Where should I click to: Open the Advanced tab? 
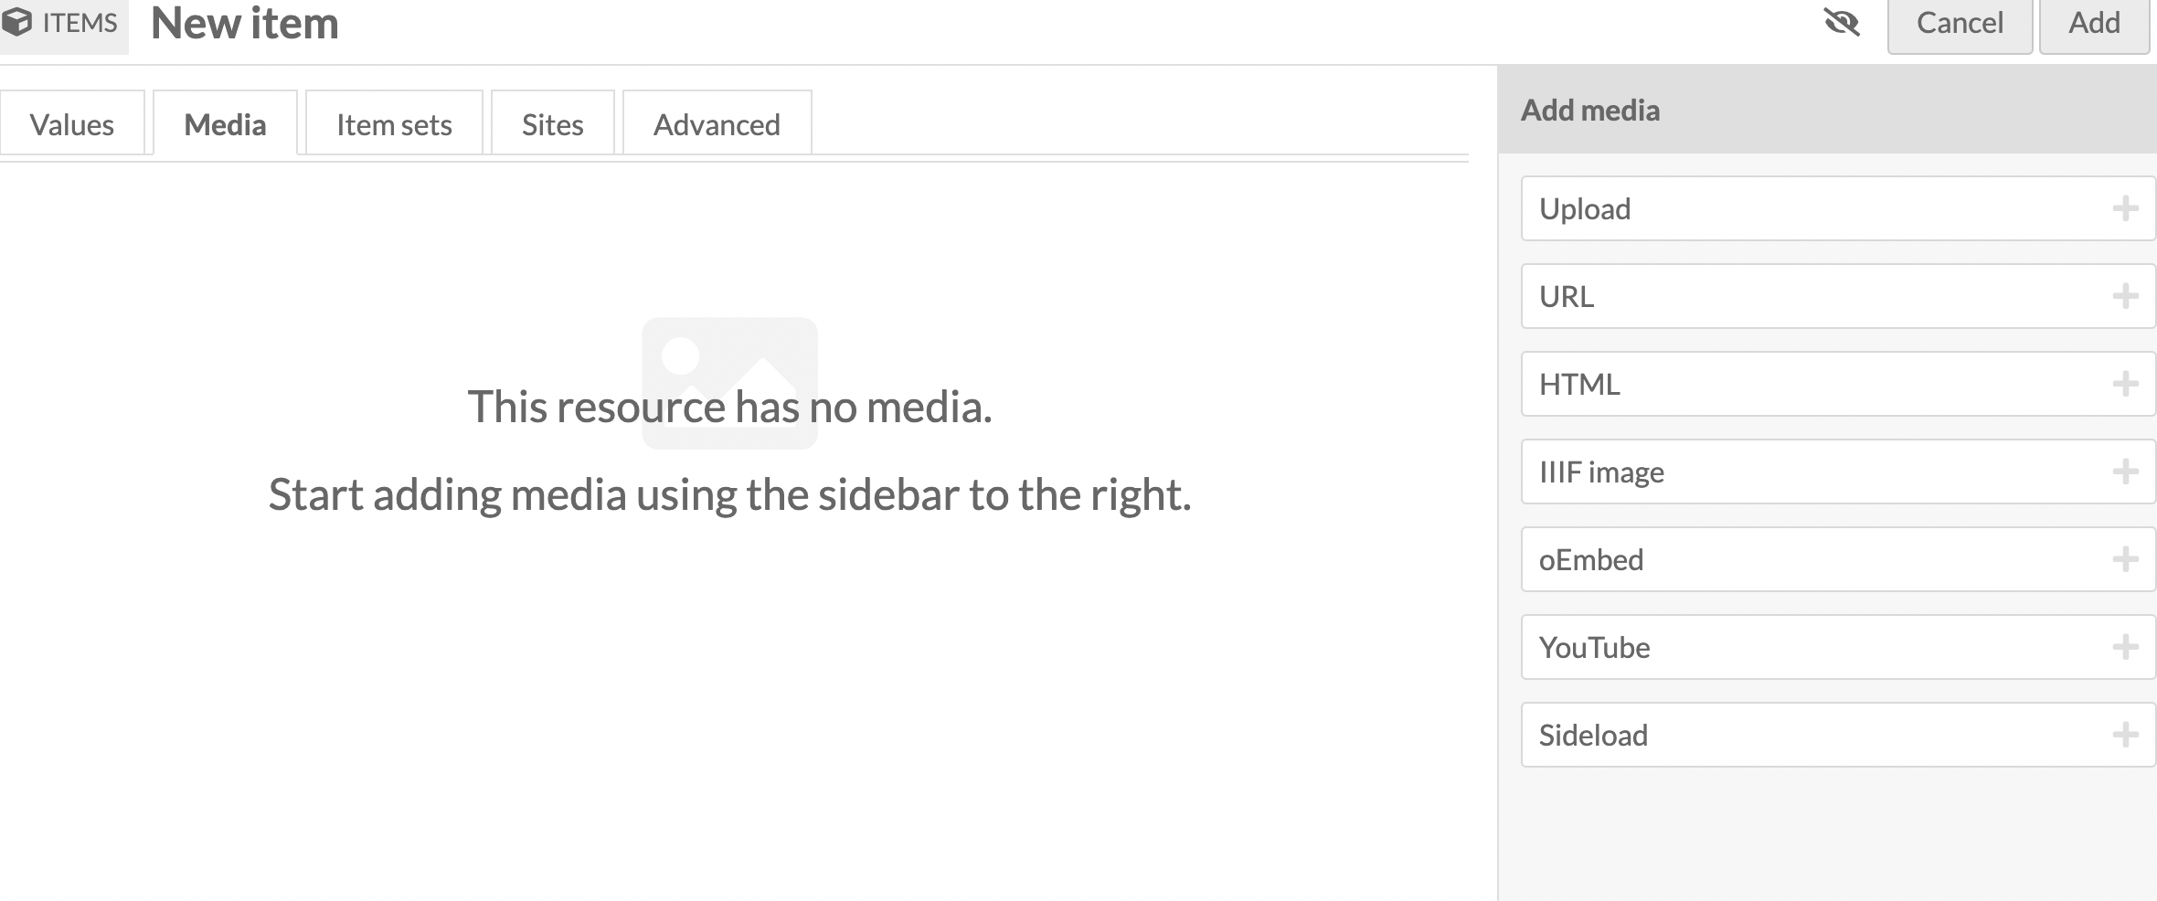point(717,124)
